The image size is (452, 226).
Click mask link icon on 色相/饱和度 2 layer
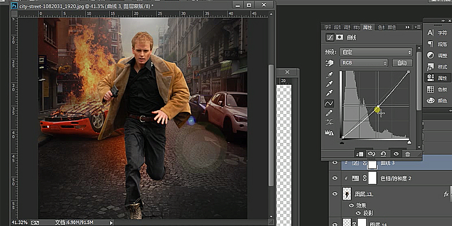click(x=364, y=179)
